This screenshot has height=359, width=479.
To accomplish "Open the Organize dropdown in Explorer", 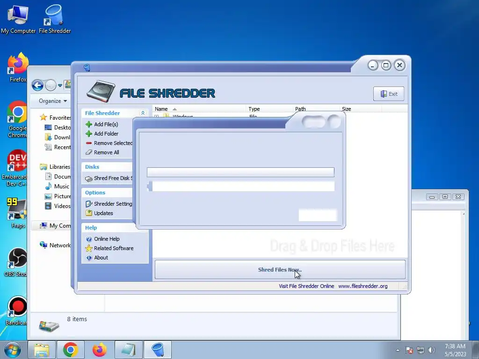I will point(53,101).
